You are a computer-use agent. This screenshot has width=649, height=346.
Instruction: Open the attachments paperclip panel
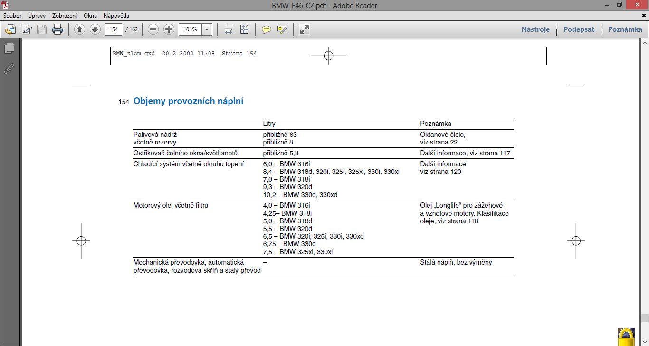pyautogui.click(x=9, y=69)
